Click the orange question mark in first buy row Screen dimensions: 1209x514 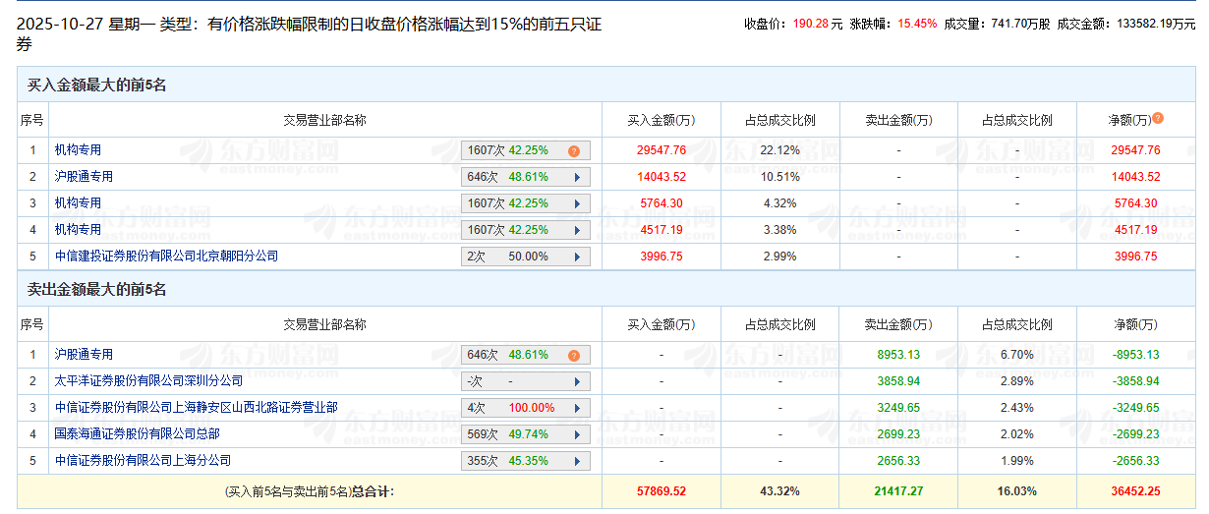[x=574, y=151]
